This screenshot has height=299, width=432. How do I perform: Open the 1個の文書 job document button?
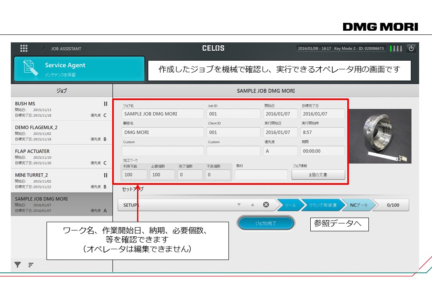click(x=318, y=174)
